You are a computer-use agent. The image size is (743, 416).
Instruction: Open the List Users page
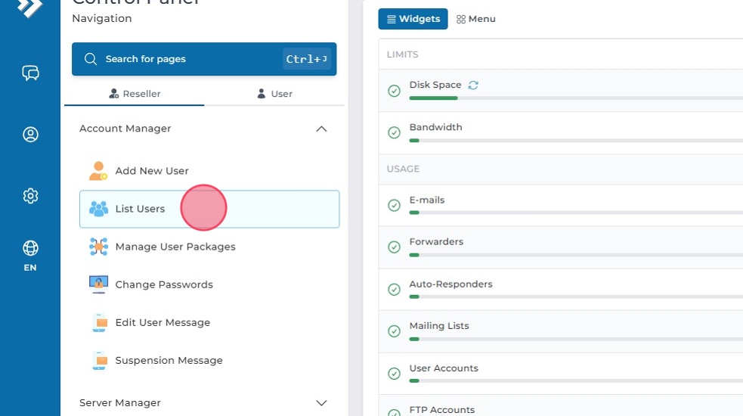[x=140, y=209]
